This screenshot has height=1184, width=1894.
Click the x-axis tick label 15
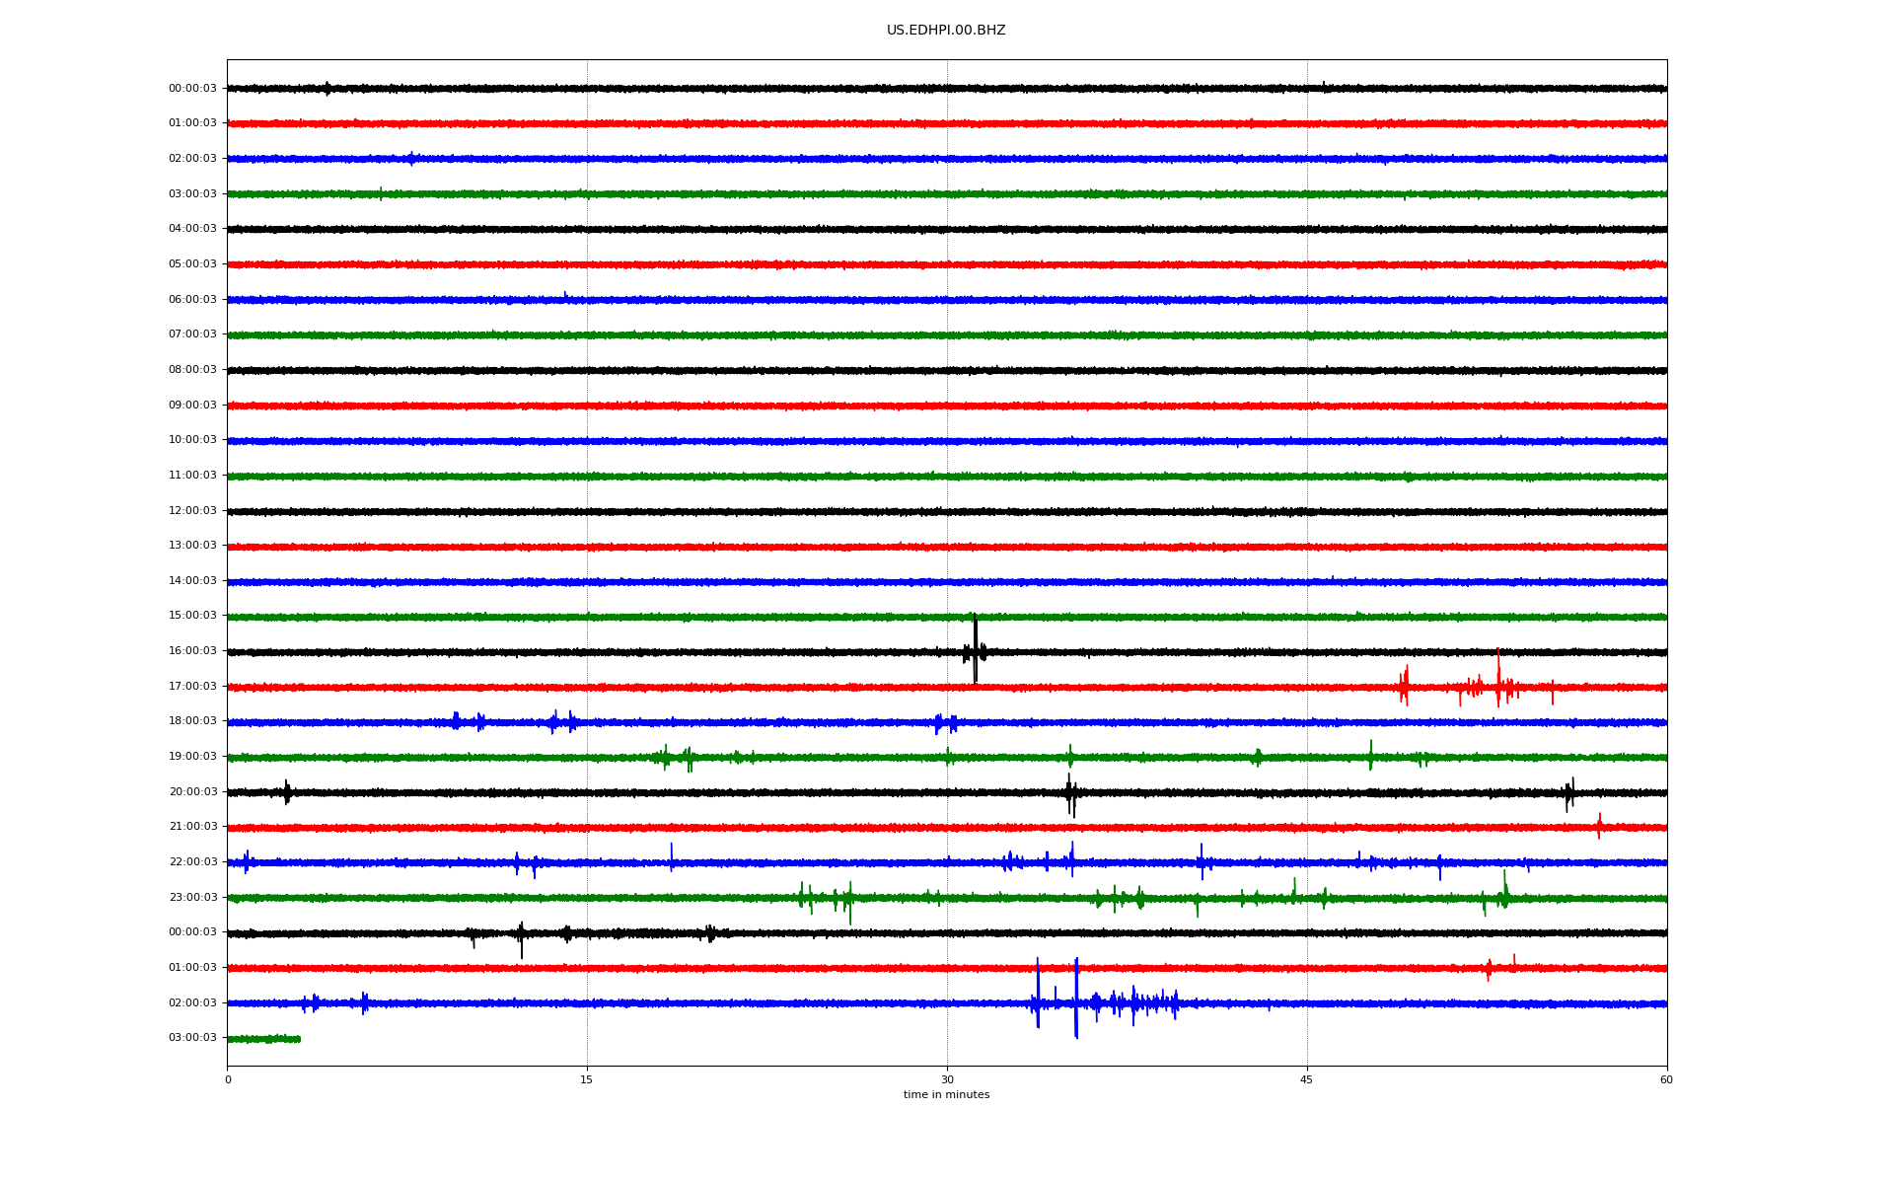[587, 1079]
